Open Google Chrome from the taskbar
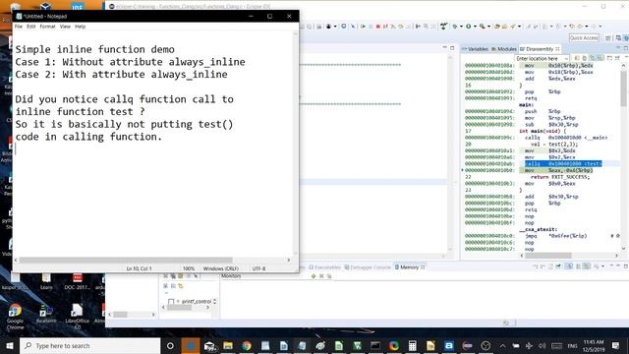This screenshot has height=354, width=629. (247, 345)
